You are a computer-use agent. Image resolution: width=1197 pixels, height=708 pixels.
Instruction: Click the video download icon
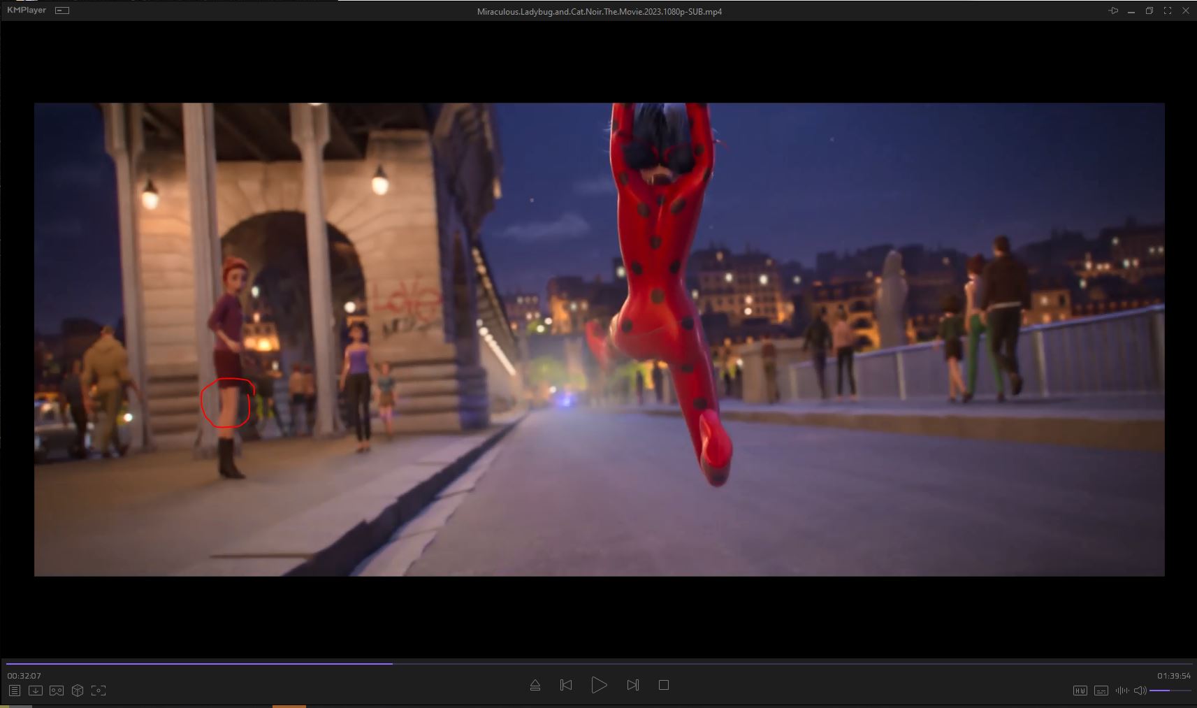pos(36,691)
